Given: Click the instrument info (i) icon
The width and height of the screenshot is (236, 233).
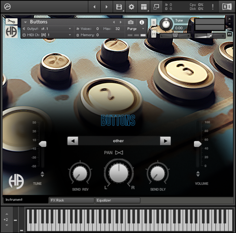Looking at the screenshot, I should (141, 22).
